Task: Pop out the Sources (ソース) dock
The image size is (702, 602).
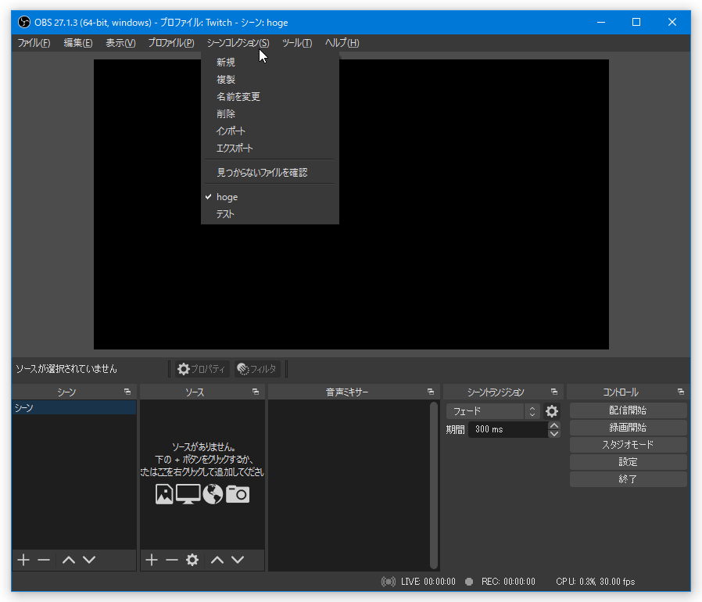Action: [256, 392]
